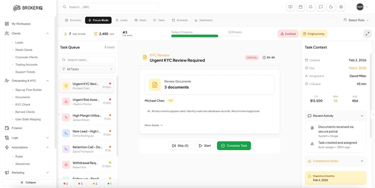The width and height of the screenshot is (375, 188).
Task: Open right edge panel chevron handle
Action: (x=373, y=115)
